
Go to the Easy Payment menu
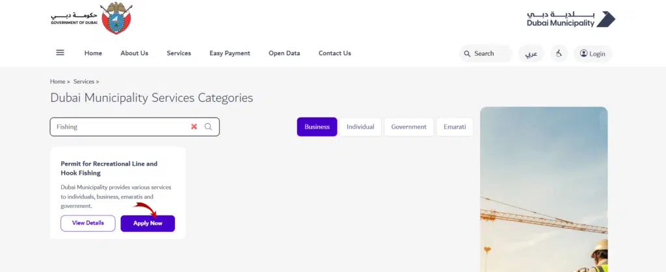pos(230,53)
